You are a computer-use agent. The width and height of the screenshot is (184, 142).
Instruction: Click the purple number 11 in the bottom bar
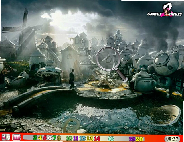click(76, 138)
